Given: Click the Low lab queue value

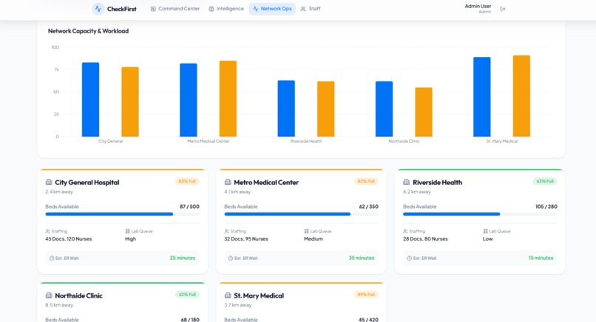Looking at the screenshot, I should [488, 239].
